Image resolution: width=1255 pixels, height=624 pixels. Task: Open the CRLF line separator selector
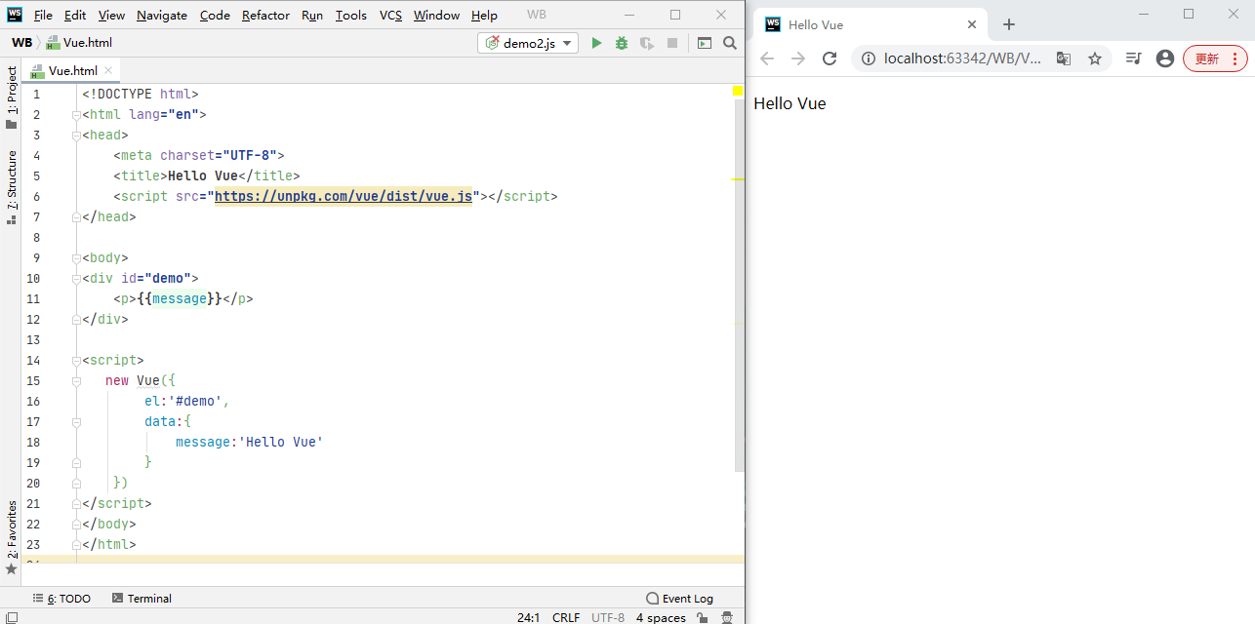(x=565, y=617)
